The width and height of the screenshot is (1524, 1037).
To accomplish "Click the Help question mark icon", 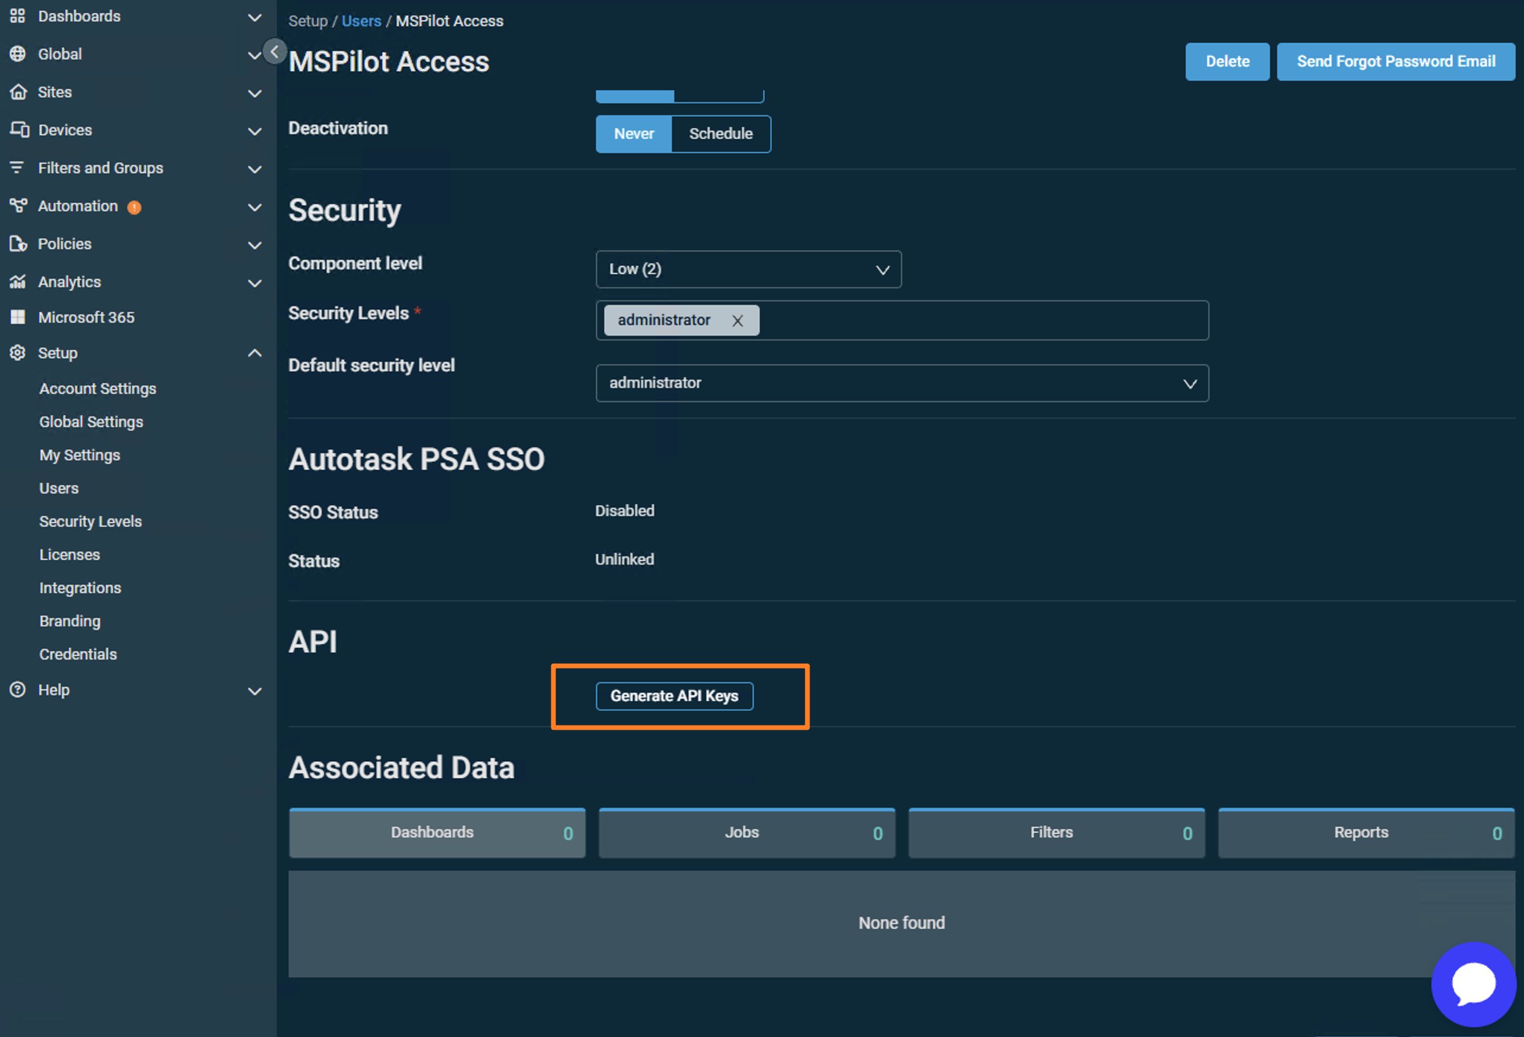I will click(18, 689).
